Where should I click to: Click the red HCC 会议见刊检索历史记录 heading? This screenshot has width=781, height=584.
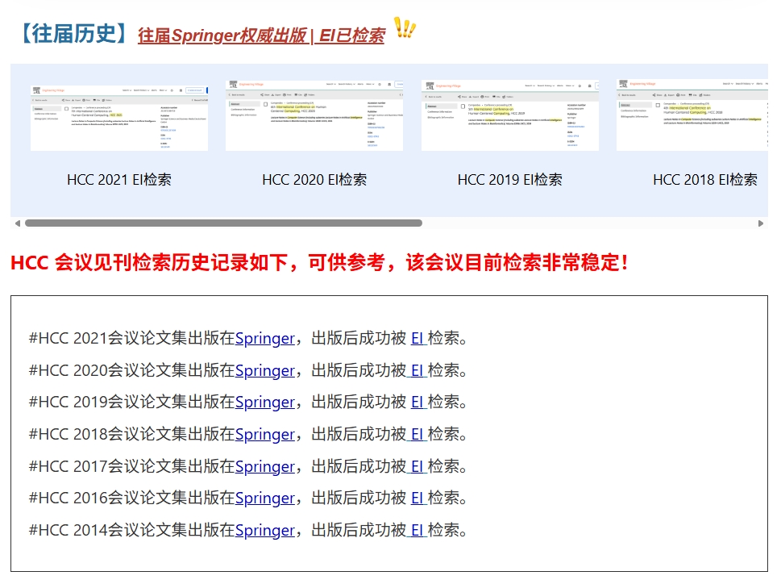(x=319, y=262)
